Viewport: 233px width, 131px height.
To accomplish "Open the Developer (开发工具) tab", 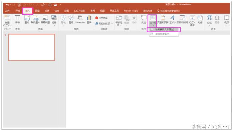I will click(x=114, y=11).
